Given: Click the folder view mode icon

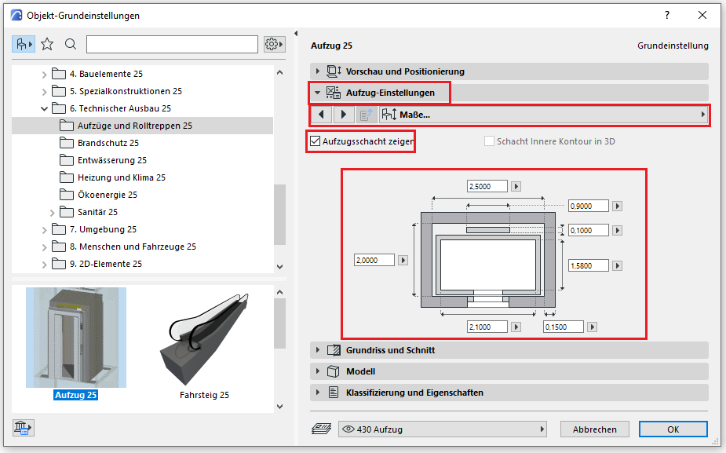Looking at the screenshot, I should click(23, 45).
